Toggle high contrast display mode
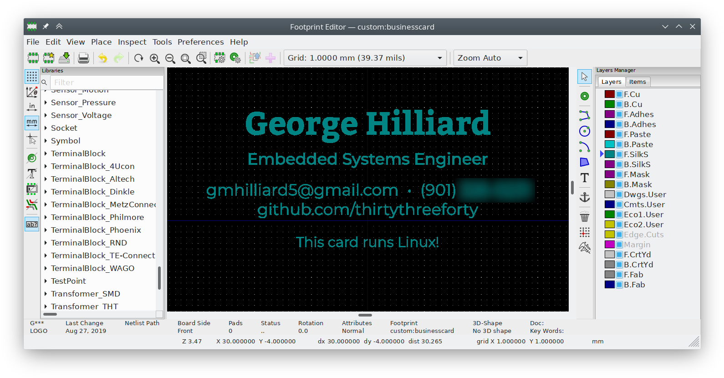Viewport: 724px width, 378px height. [32, 204]
